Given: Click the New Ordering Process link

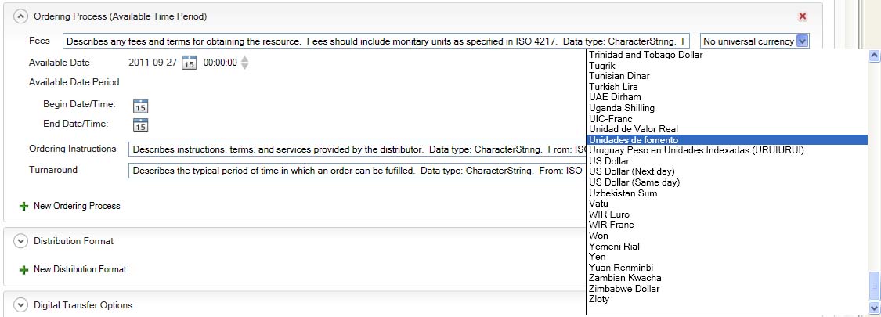Looking at the screenshot, I should (x=77, y=206).
